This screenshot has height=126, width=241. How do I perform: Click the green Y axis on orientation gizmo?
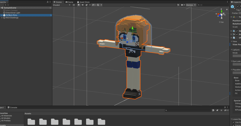coord(221,11)
